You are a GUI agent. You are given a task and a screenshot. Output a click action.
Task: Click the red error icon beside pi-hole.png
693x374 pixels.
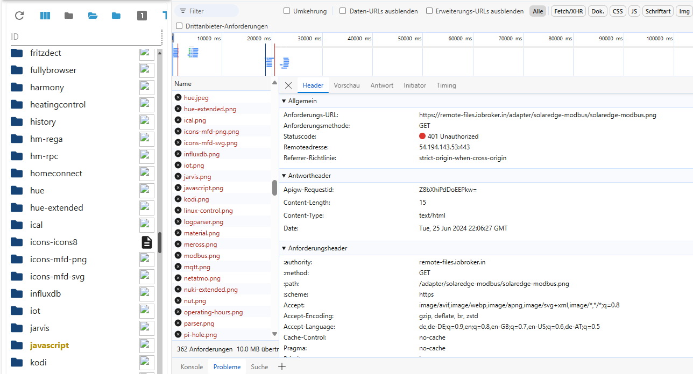pos(178,335)
